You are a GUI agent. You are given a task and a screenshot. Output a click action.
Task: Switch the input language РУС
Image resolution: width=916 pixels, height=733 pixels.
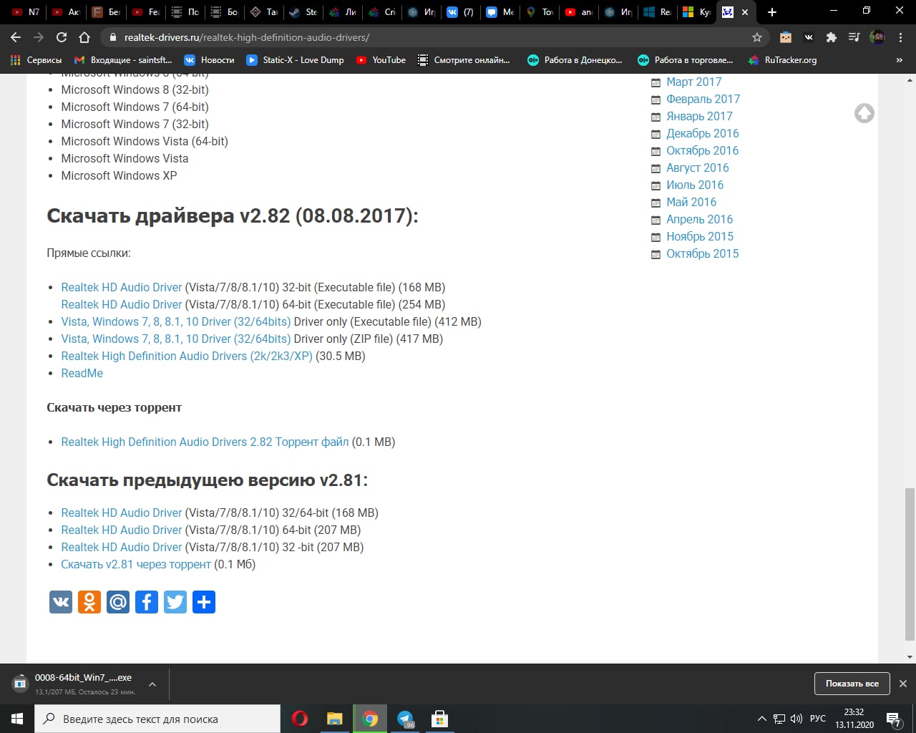click(x=818, y=719)
